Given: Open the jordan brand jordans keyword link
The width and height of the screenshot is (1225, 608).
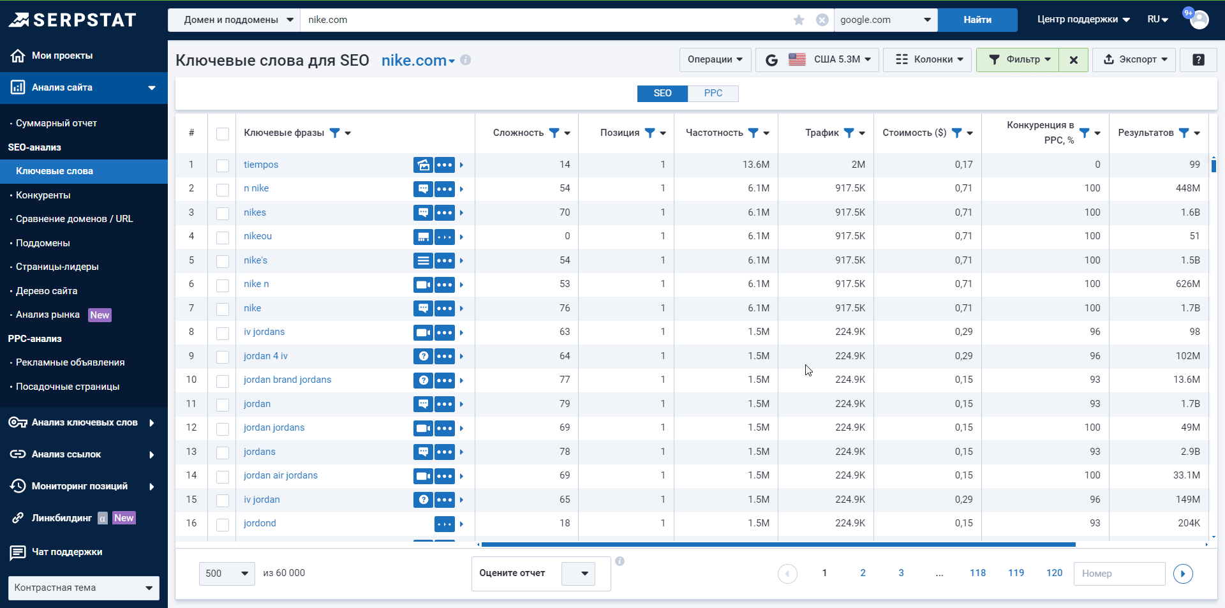Looking at the screenshot, I should (x=287, y=380).
